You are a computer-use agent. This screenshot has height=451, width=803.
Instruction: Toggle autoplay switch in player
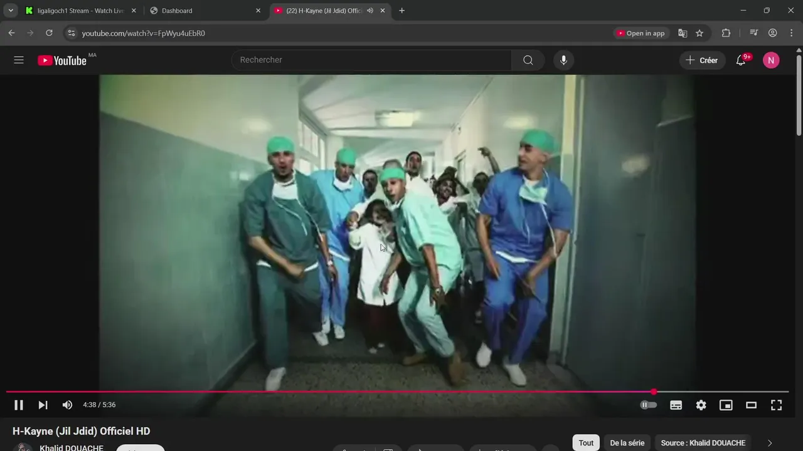coord(648,405)
